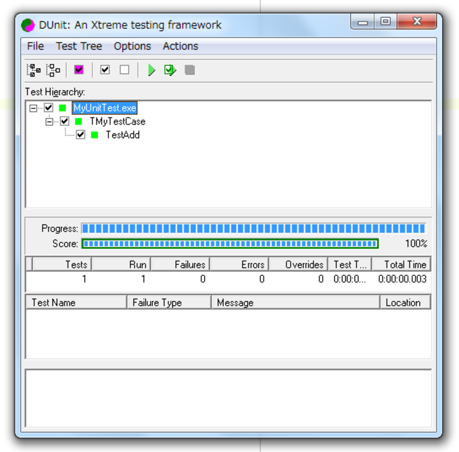Click the gray Stop toolbar icon

[x=190, y=70]
